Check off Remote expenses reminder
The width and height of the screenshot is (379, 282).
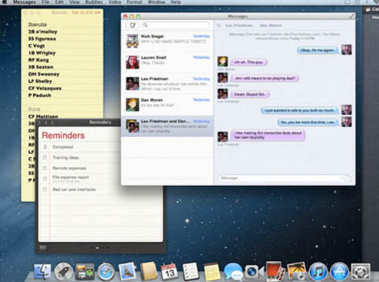(x=45, y=168)
